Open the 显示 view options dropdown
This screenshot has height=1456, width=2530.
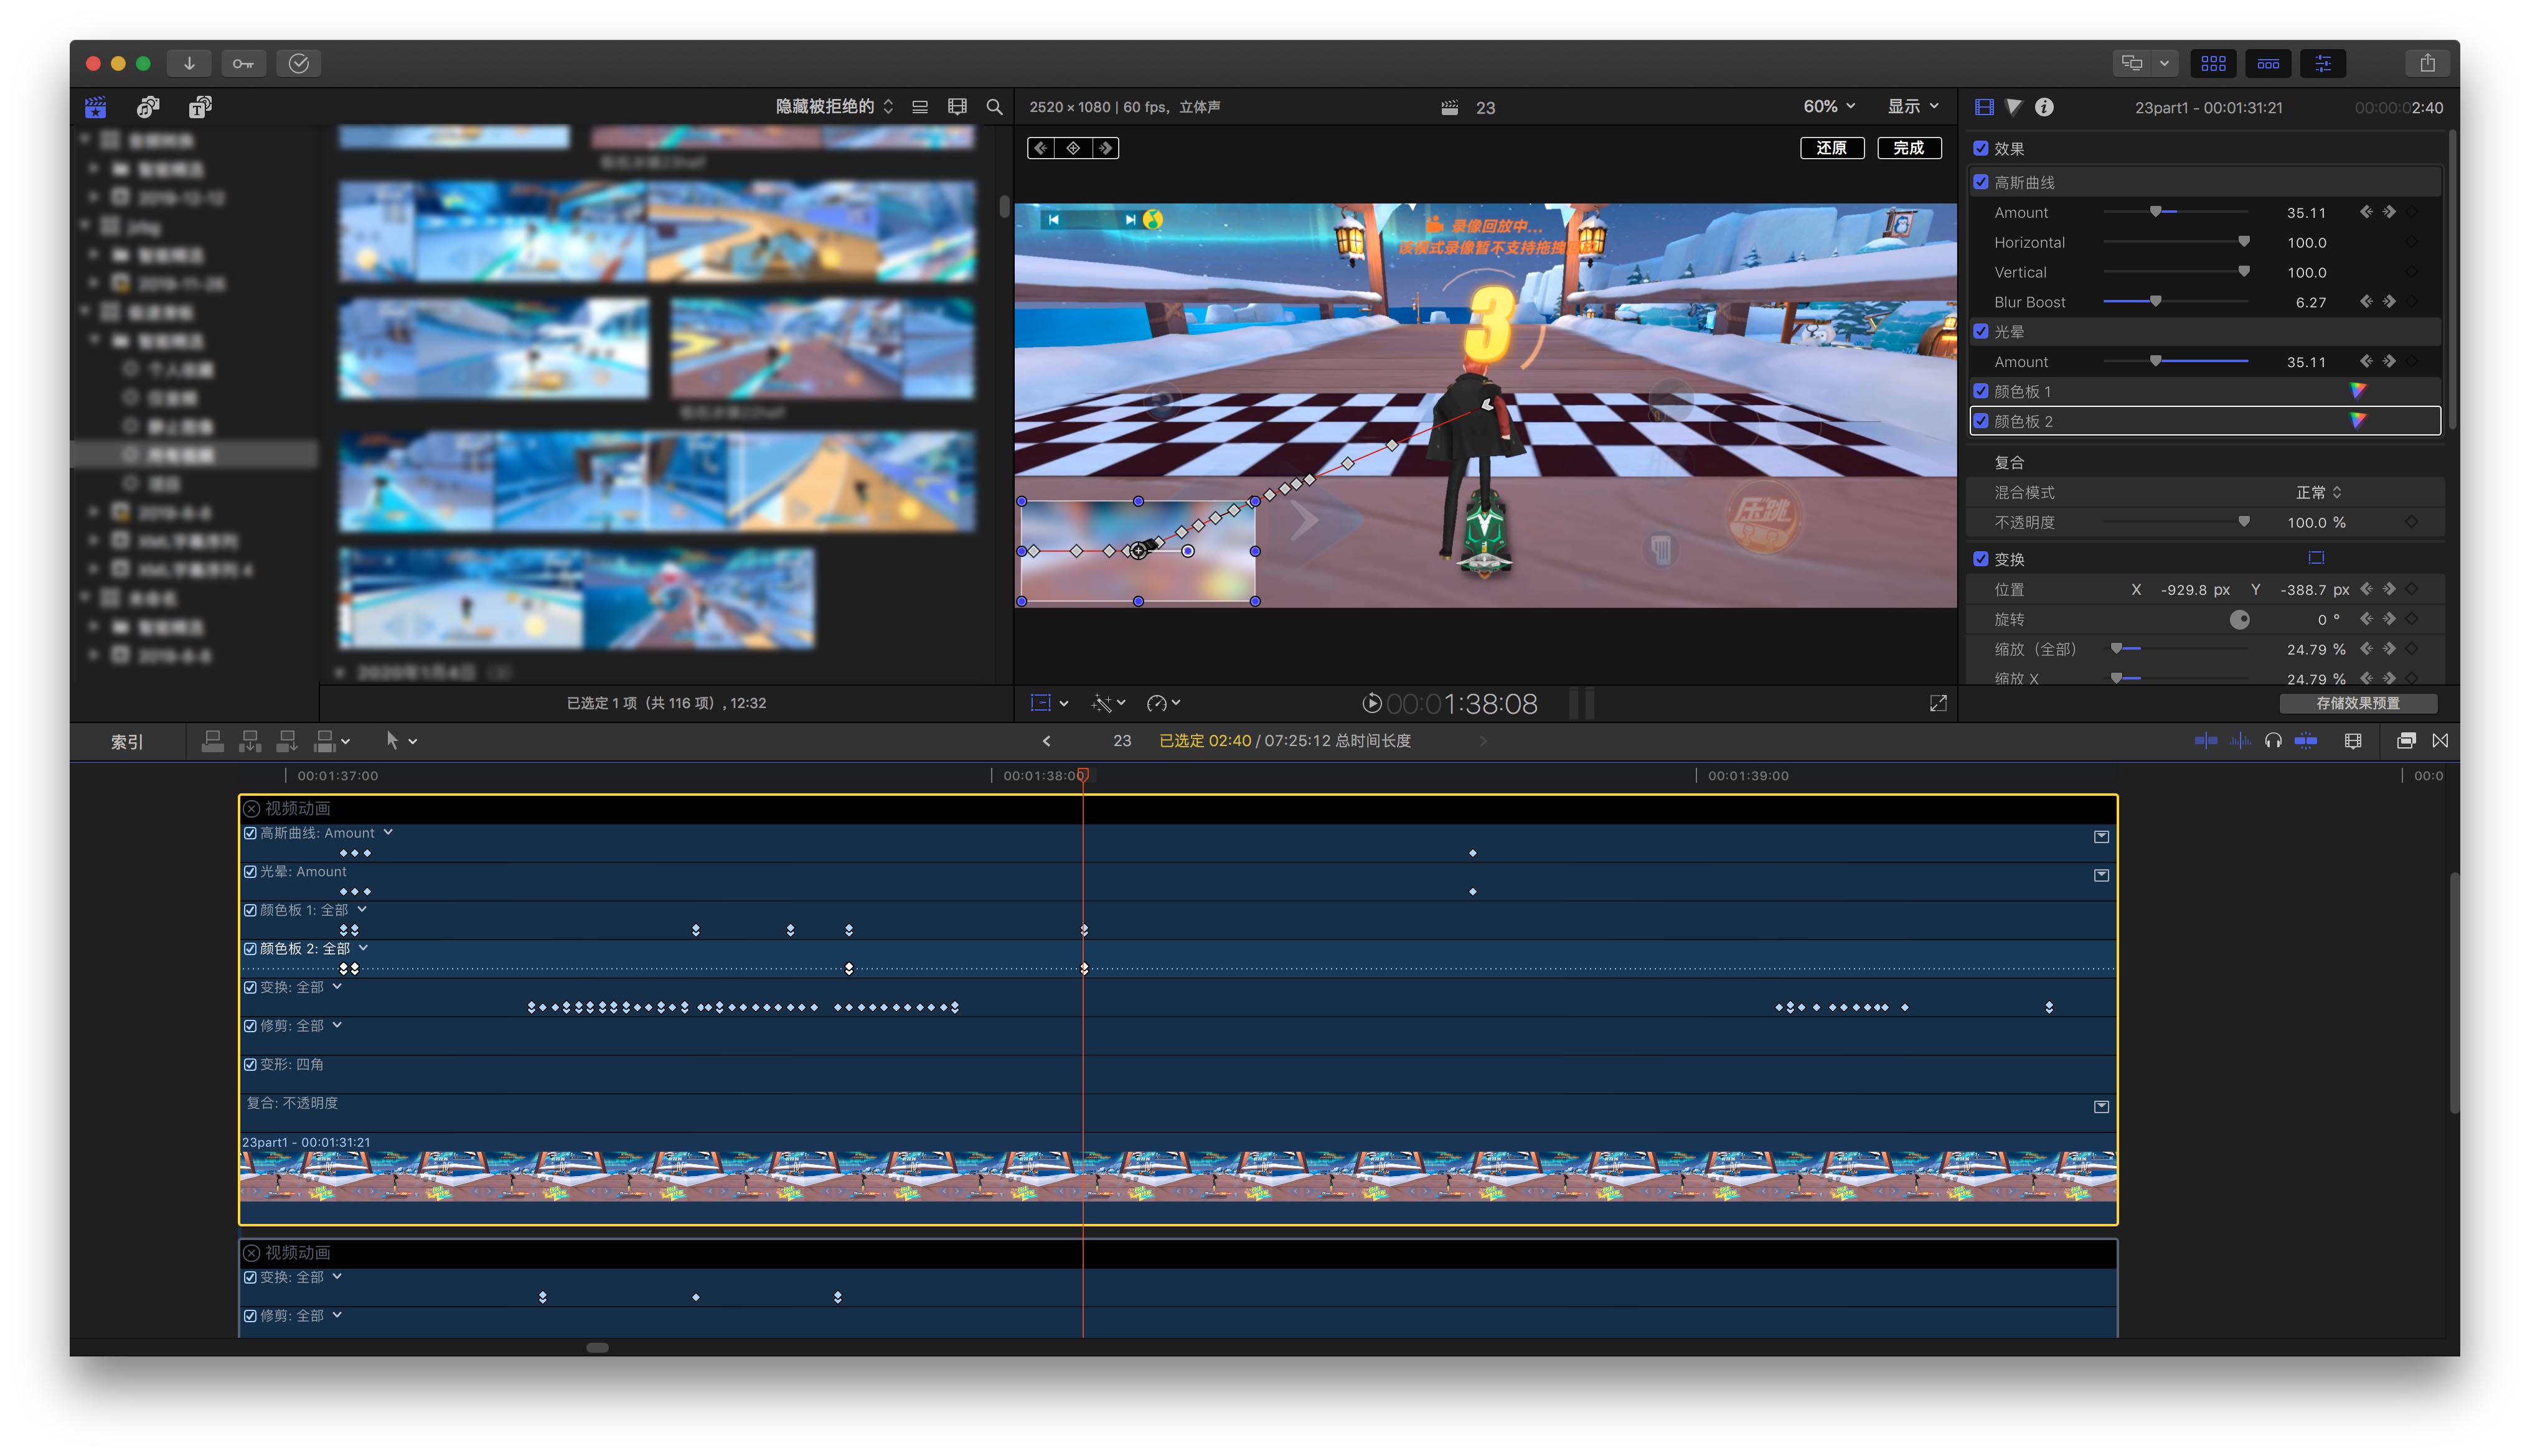pos(1912,107)
